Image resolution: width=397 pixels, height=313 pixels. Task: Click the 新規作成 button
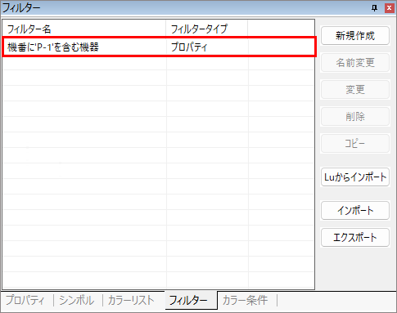click(x=355, y=36)
